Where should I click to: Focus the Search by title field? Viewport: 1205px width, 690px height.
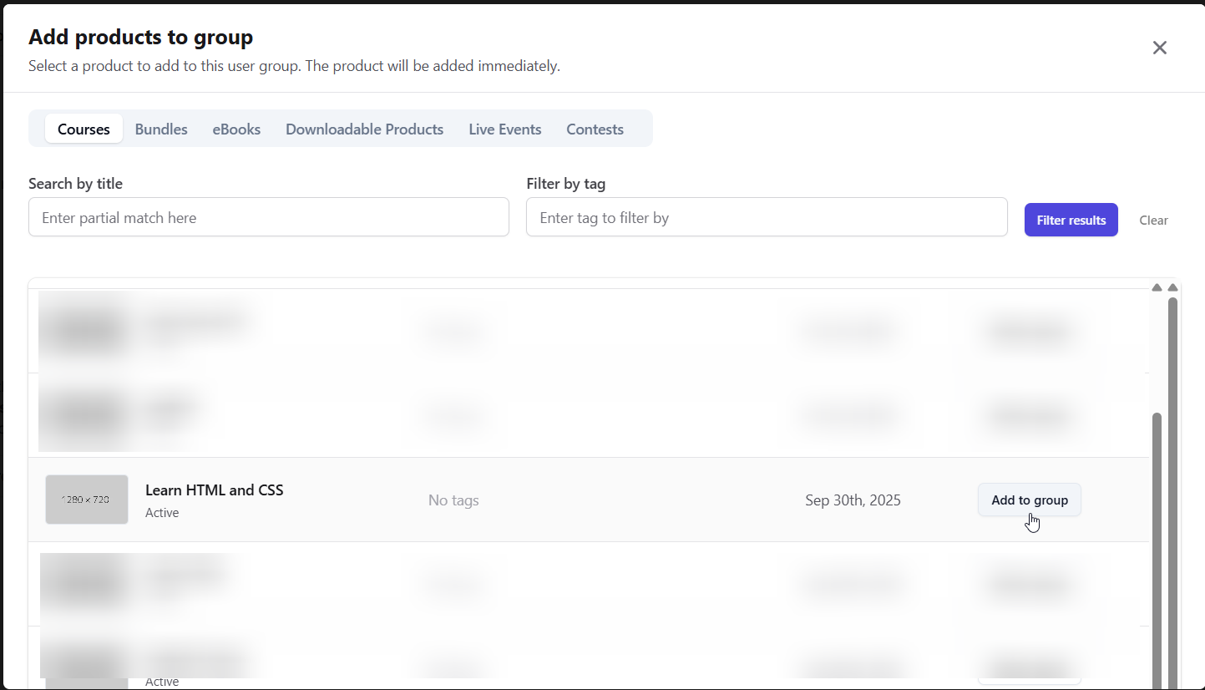coord(268,217)
